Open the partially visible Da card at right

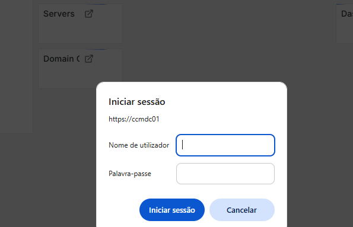(345, 24)
